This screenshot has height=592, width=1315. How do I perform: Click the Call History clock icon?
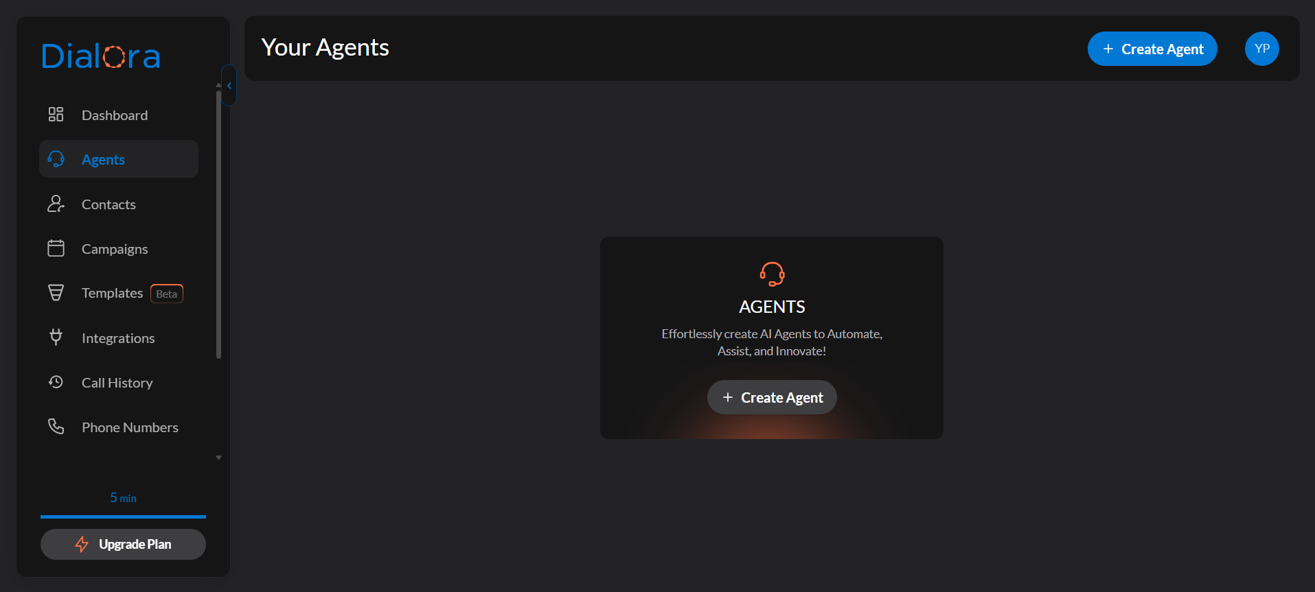coord(56,382)
